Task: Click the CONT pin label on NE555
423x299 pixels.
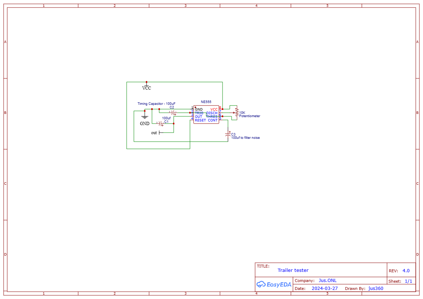Action: tap(212, 120)
